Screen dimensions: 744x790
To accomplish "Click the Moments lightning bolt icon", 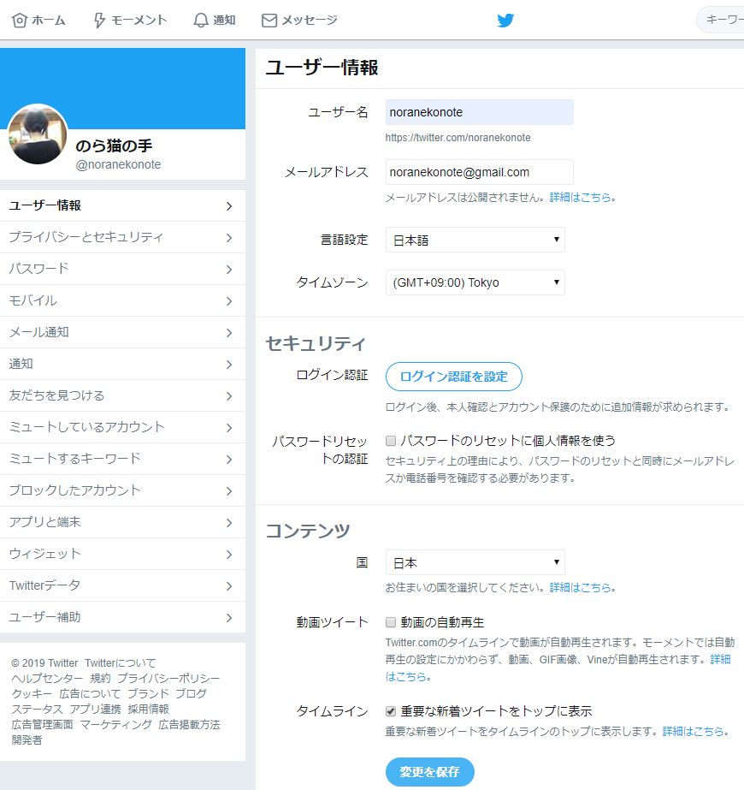I will coord(99,21).
